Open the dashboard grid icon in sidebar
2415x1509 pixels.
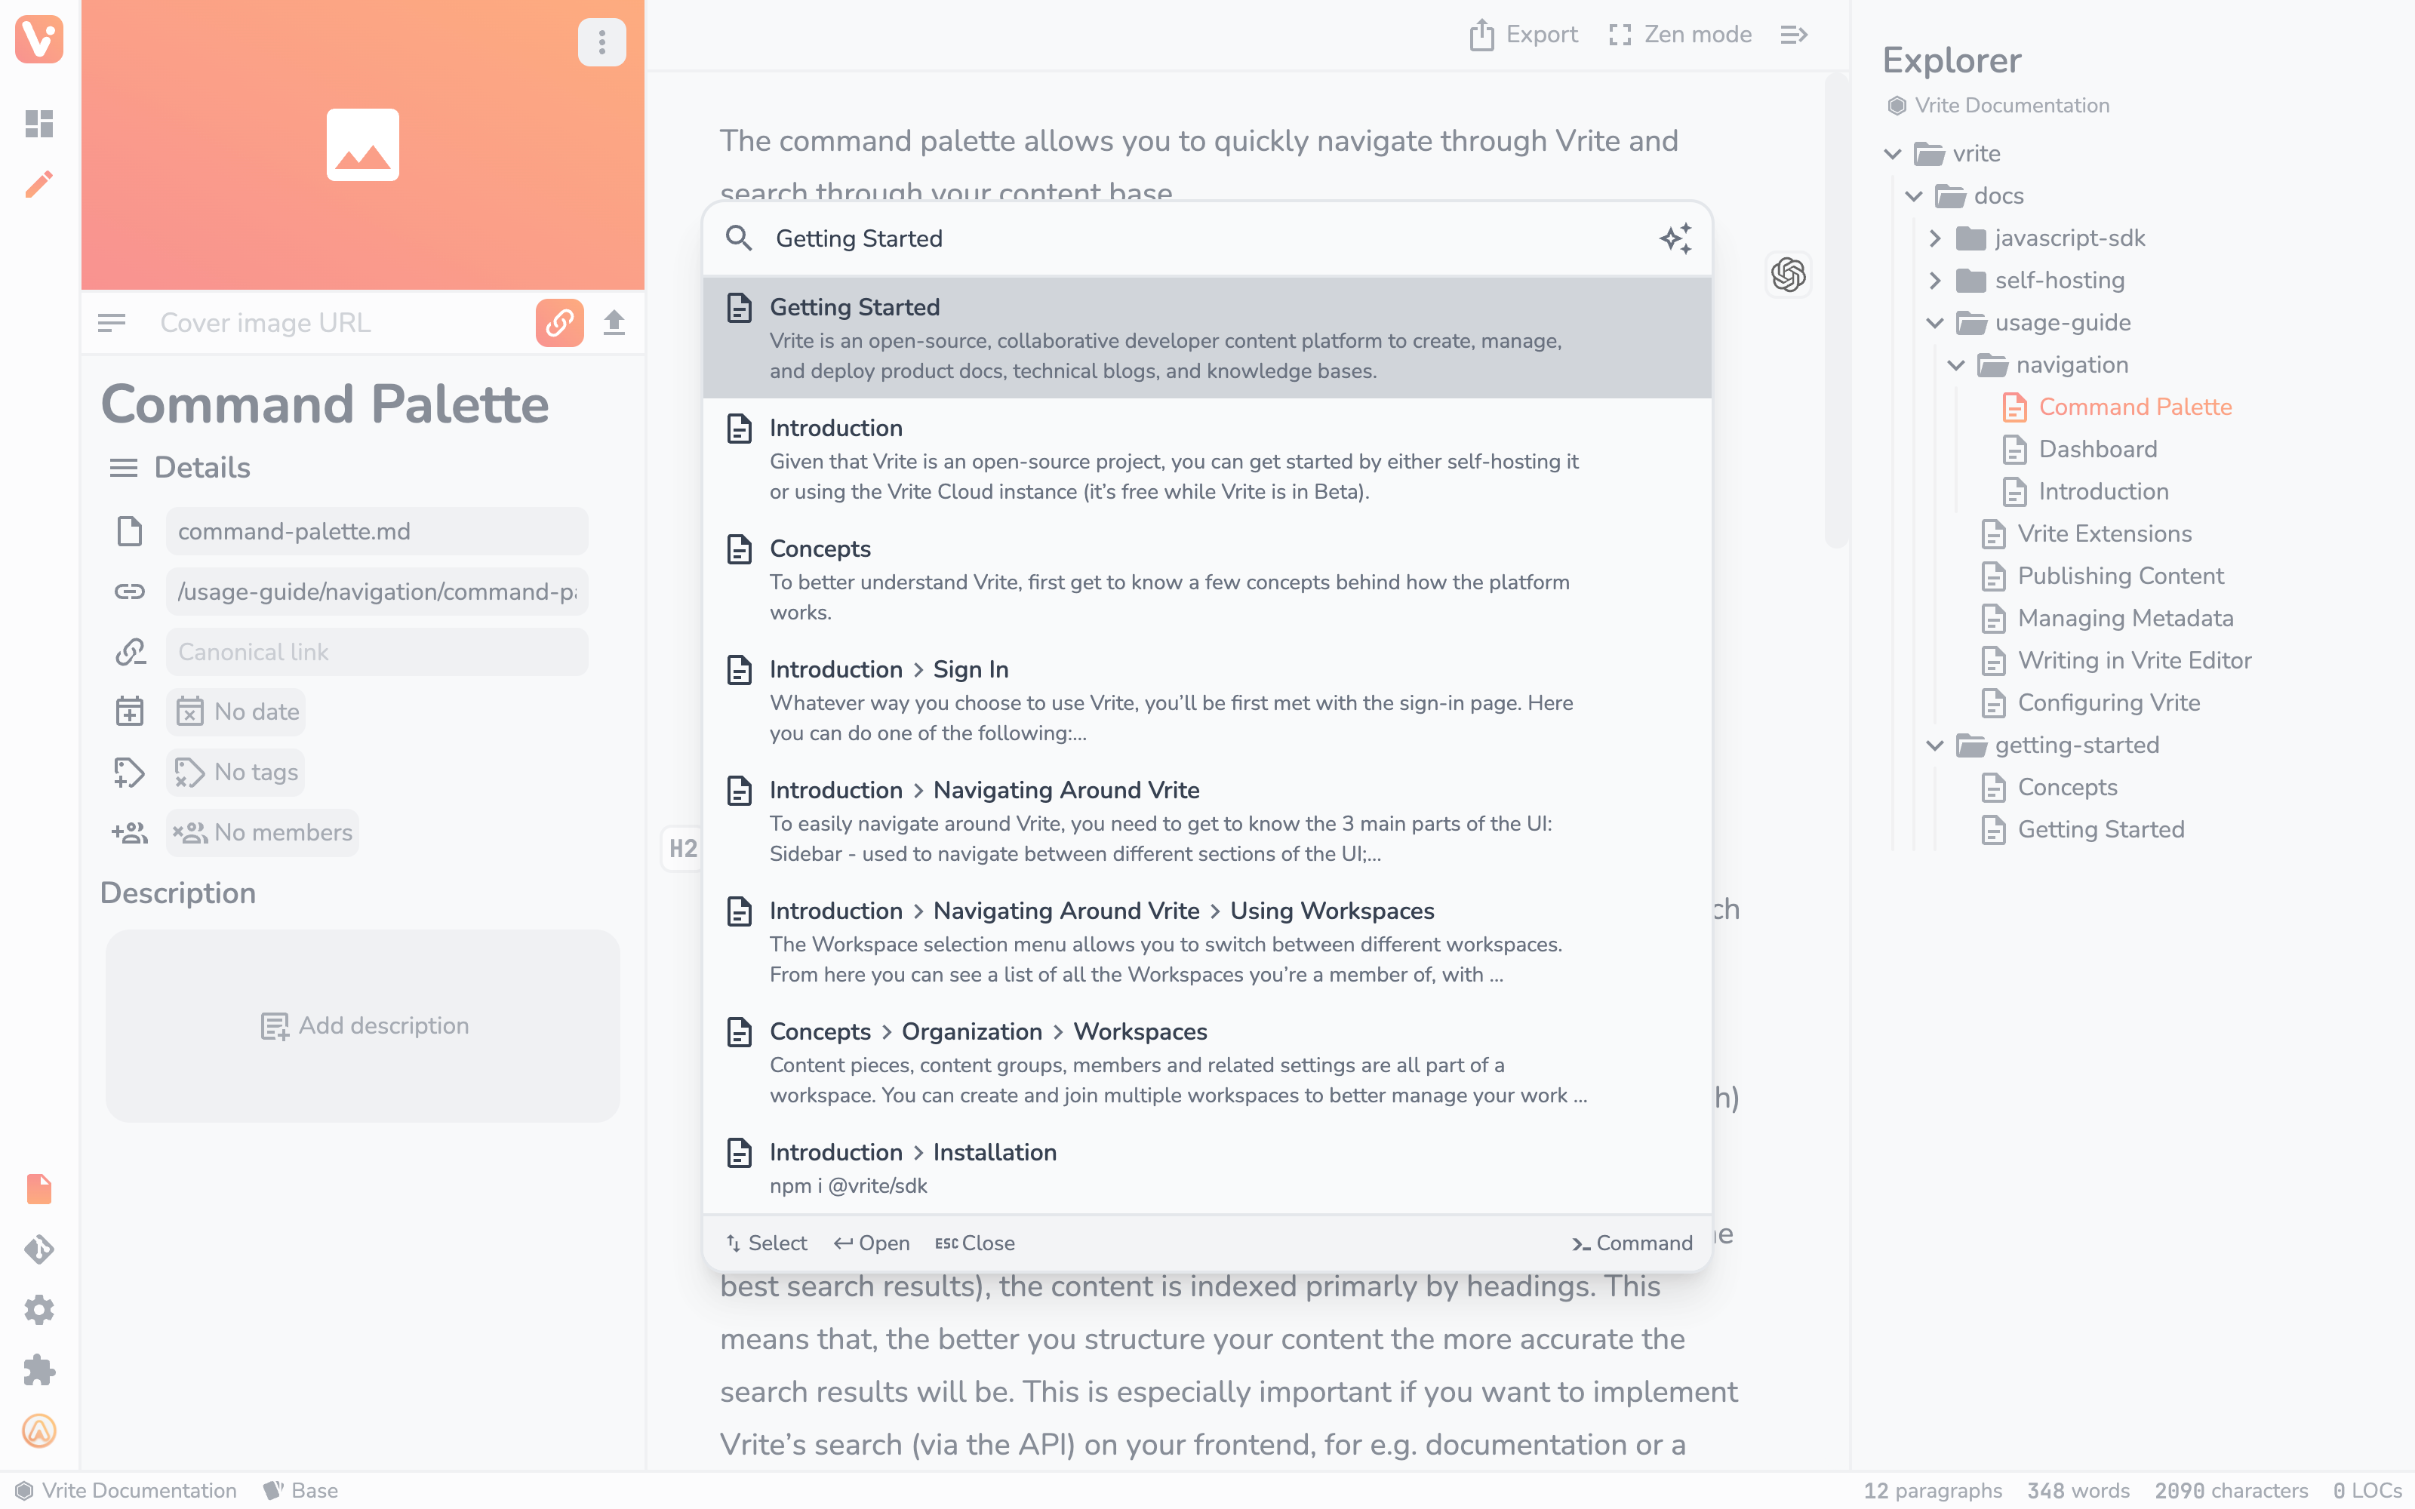tap(39, 124)
